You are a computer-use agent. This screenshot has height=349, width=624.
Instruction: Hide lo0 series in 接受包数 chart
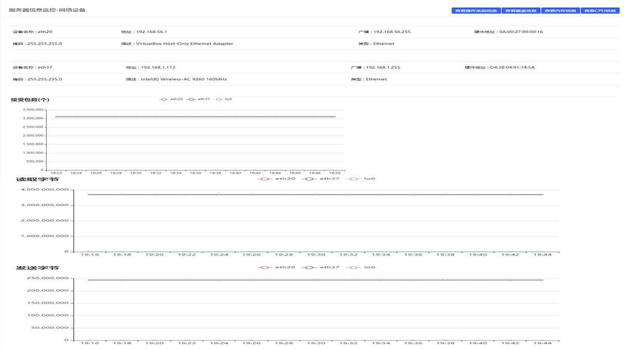(x=224, y=99)
